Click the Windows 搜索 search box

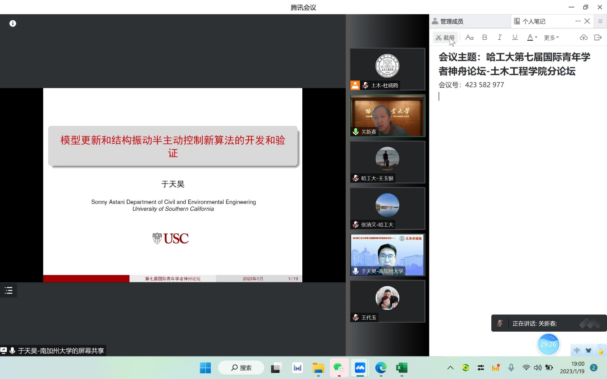(241, 368)
